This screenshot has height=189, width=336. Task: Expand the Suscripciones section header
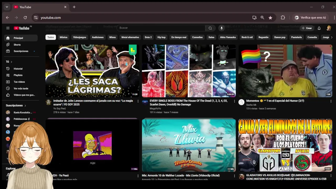coord(16,106)
